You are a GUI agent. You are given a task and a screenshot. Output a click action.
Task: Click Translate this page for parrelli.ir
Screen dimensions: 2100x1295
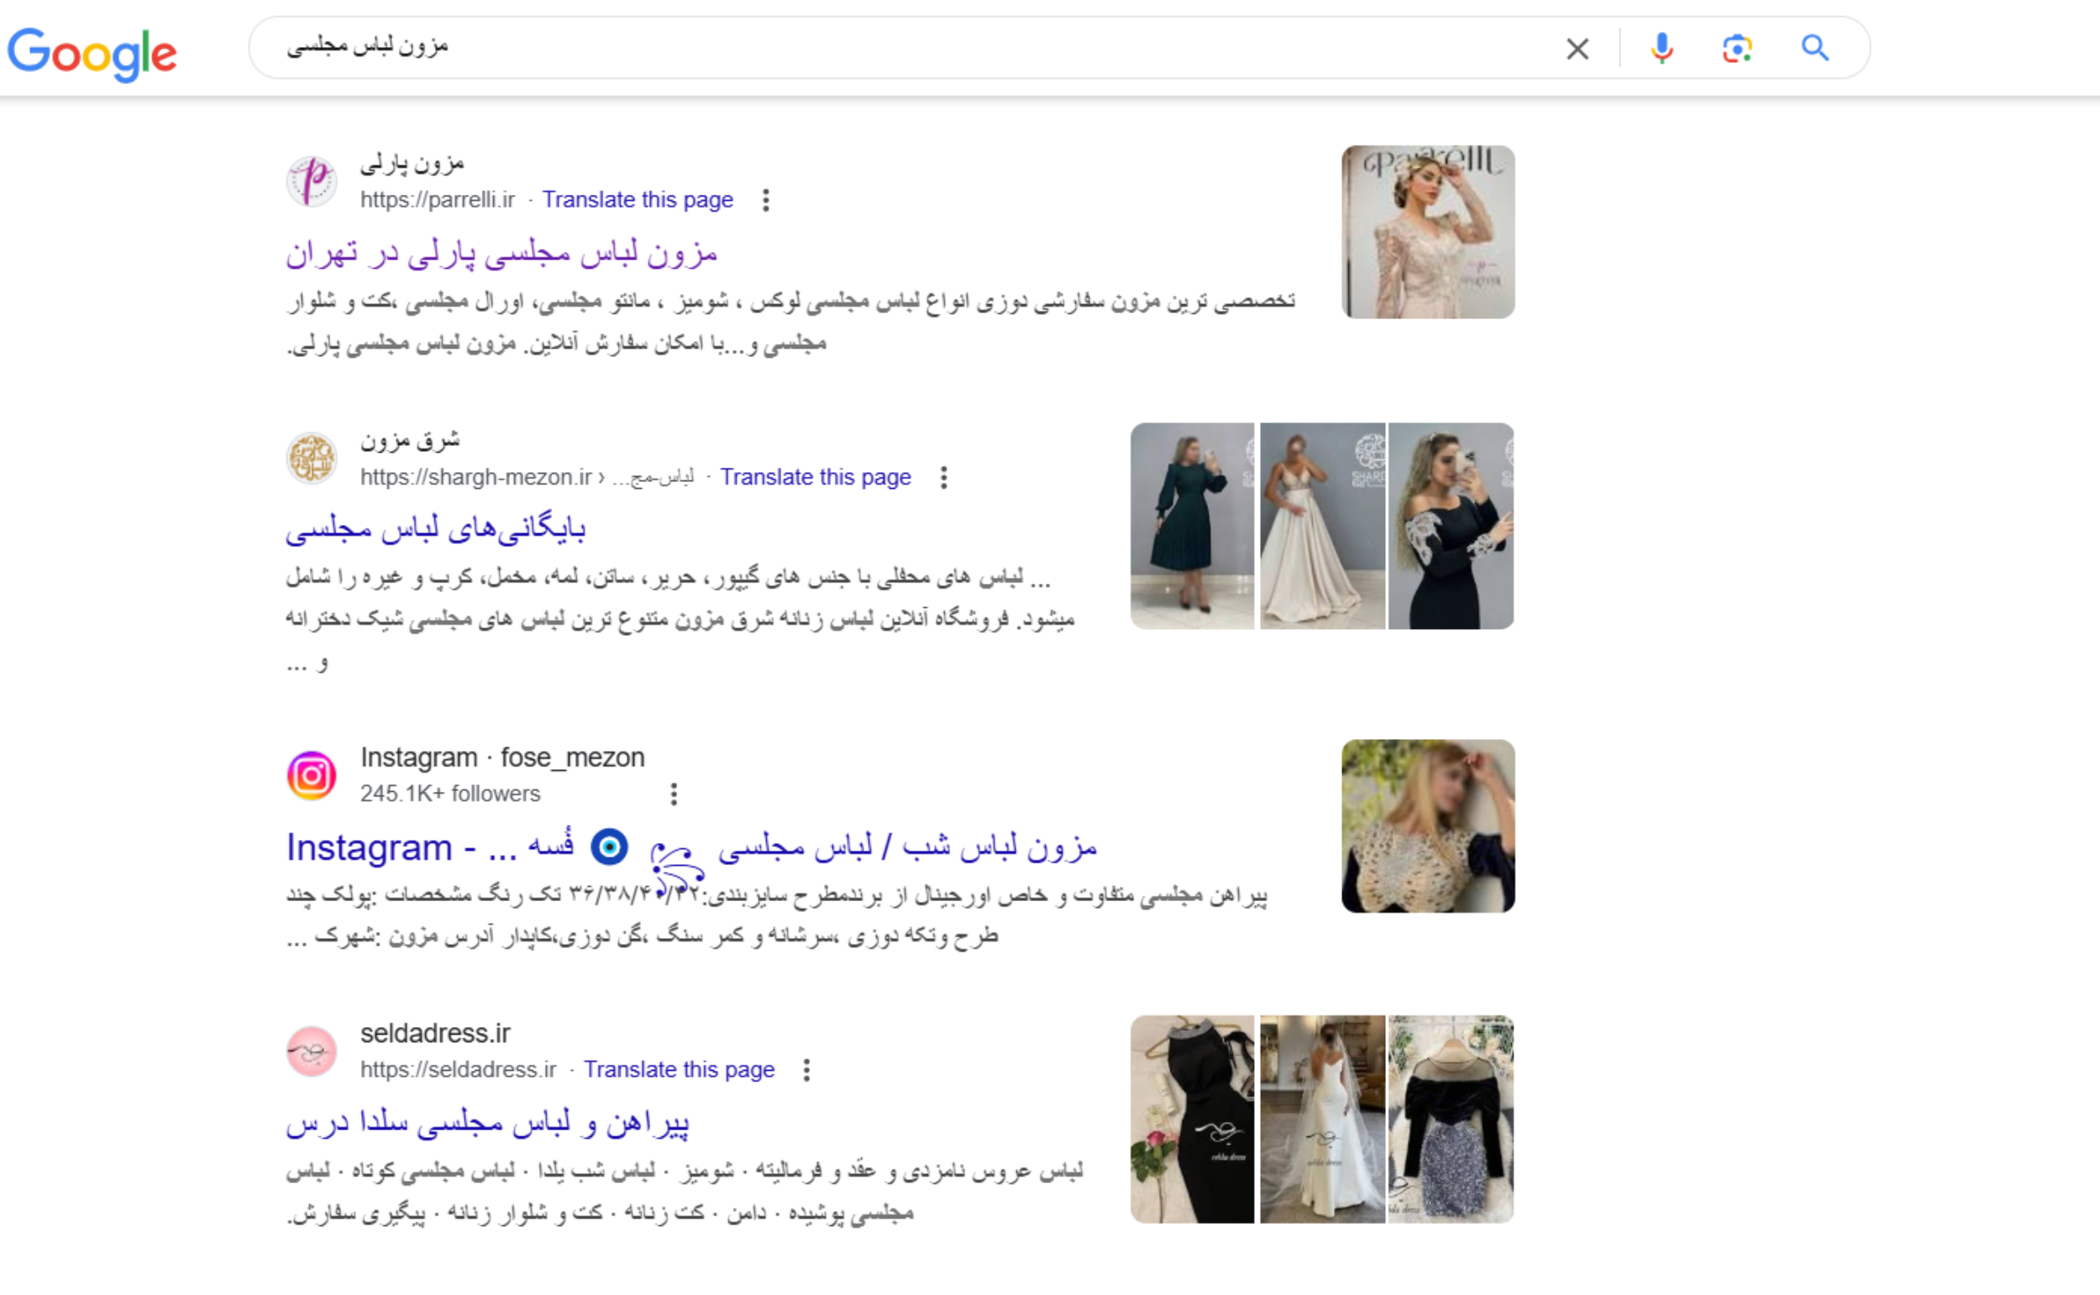coord(638,201)
